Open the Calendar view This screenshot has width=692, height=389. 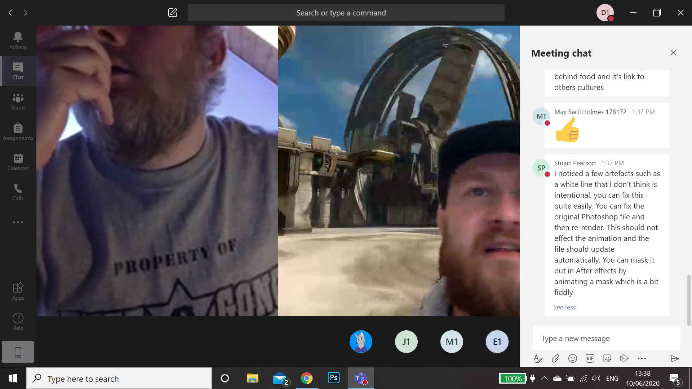coord(18,162)
